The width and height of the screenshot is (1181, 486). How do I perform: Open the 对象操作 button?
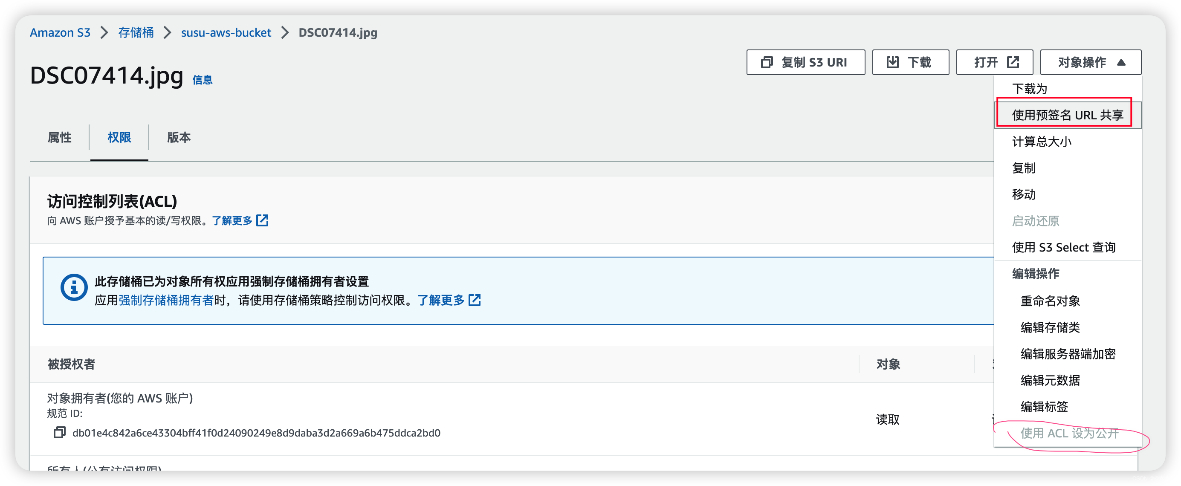tap(1091, 62)
